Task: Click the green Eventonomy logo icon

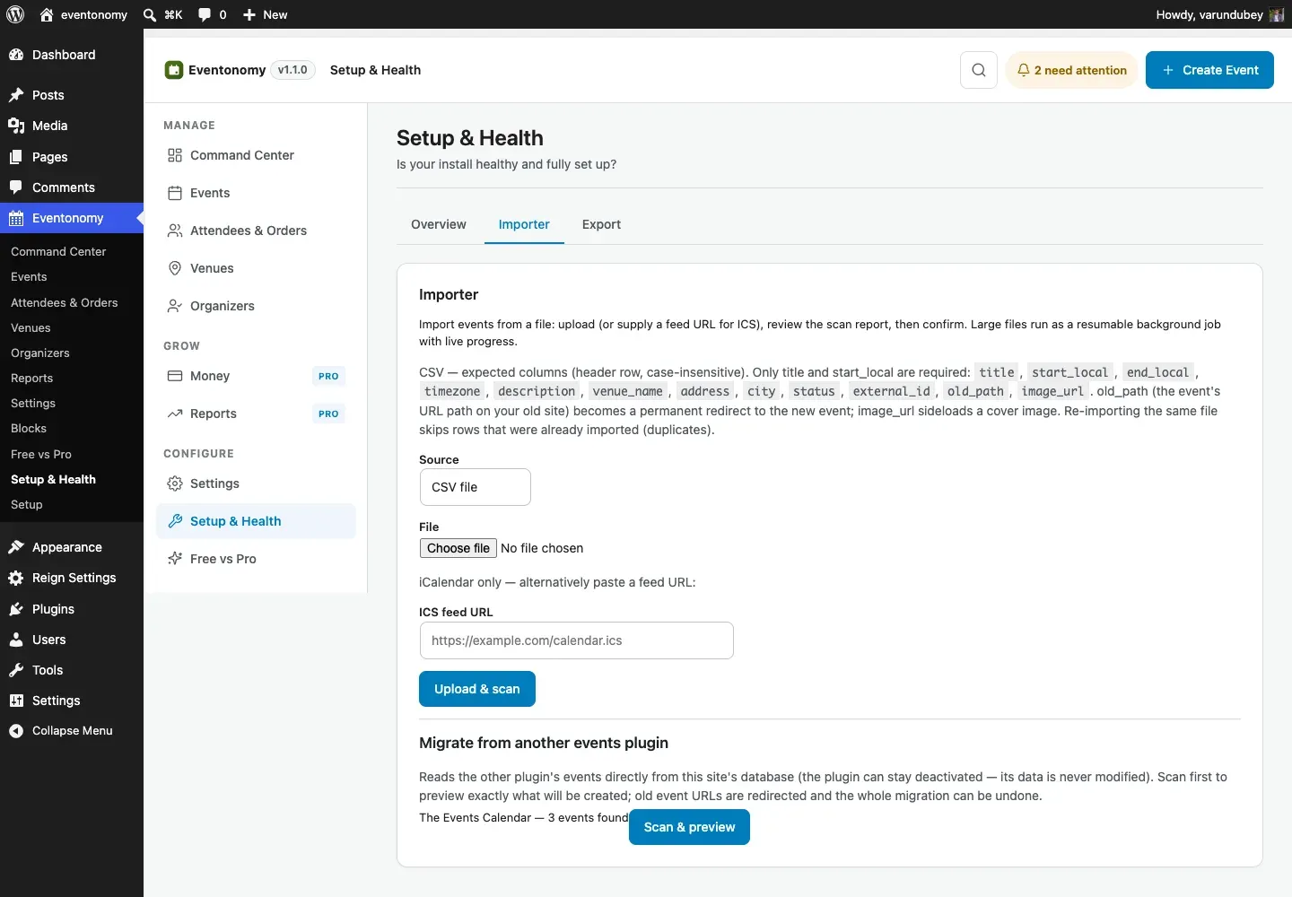Action: point(174,70)
